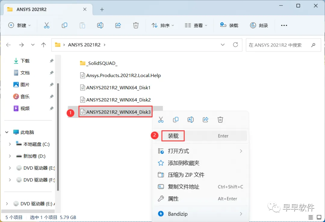Click the context menu Copy icon
This screenshot has width=325, height=222.
175,120
